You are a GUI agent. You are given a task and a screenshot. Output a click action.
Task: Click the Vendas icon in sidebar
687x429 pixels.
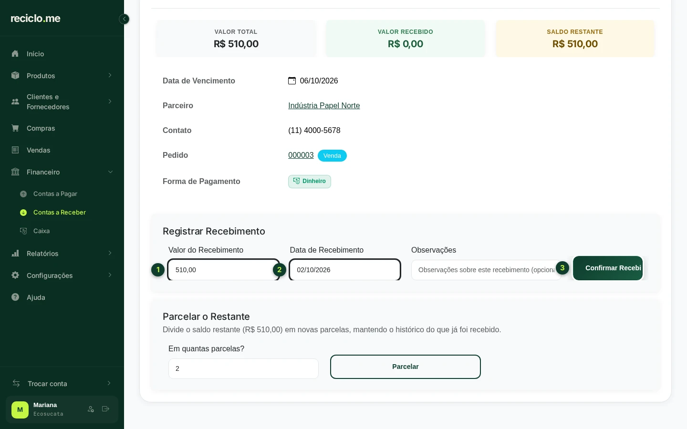[15, 150]
